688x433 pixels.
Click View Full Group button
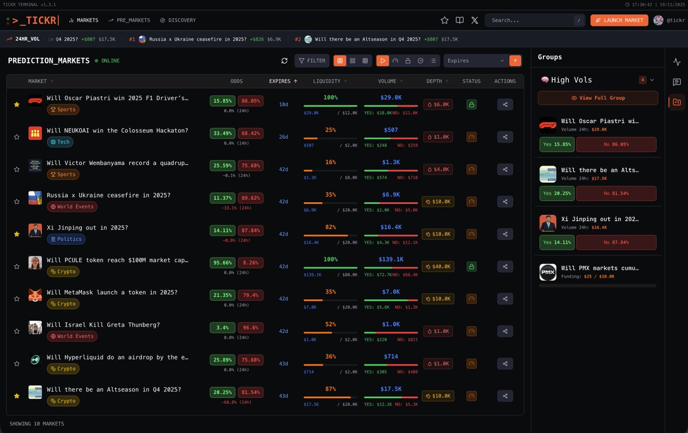598,98
